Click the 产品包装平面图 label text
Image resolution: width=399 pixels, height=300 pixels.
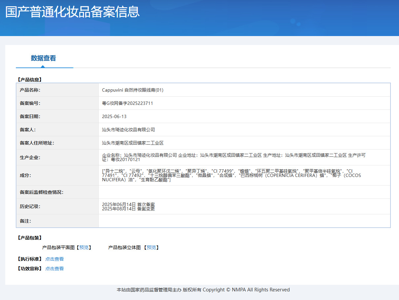[58, 247]
